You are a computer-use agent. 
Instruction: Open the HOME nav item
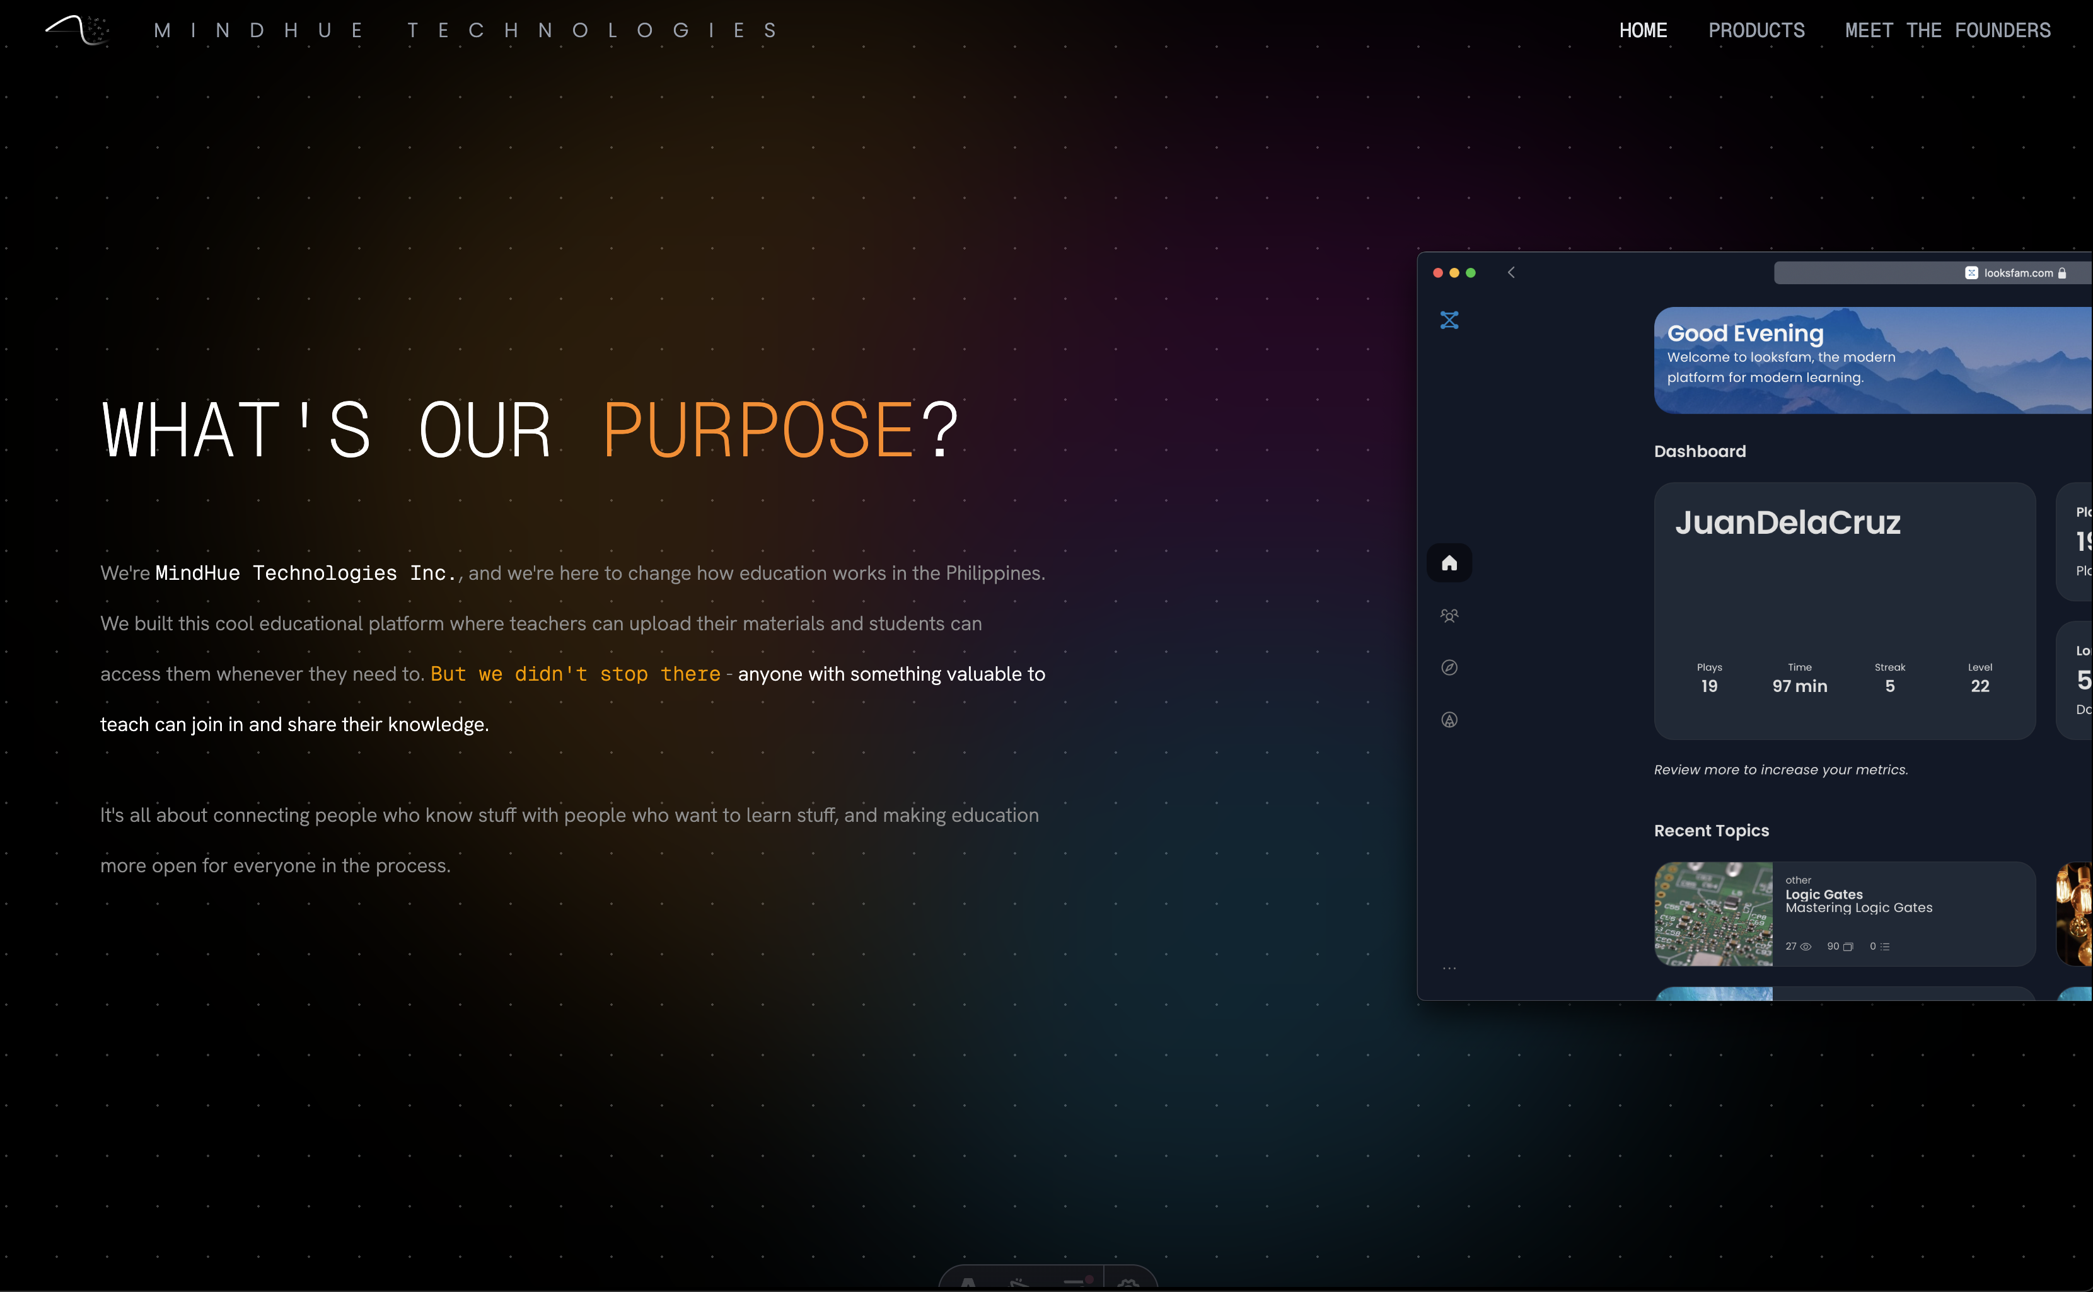[x=1643, y=31]
